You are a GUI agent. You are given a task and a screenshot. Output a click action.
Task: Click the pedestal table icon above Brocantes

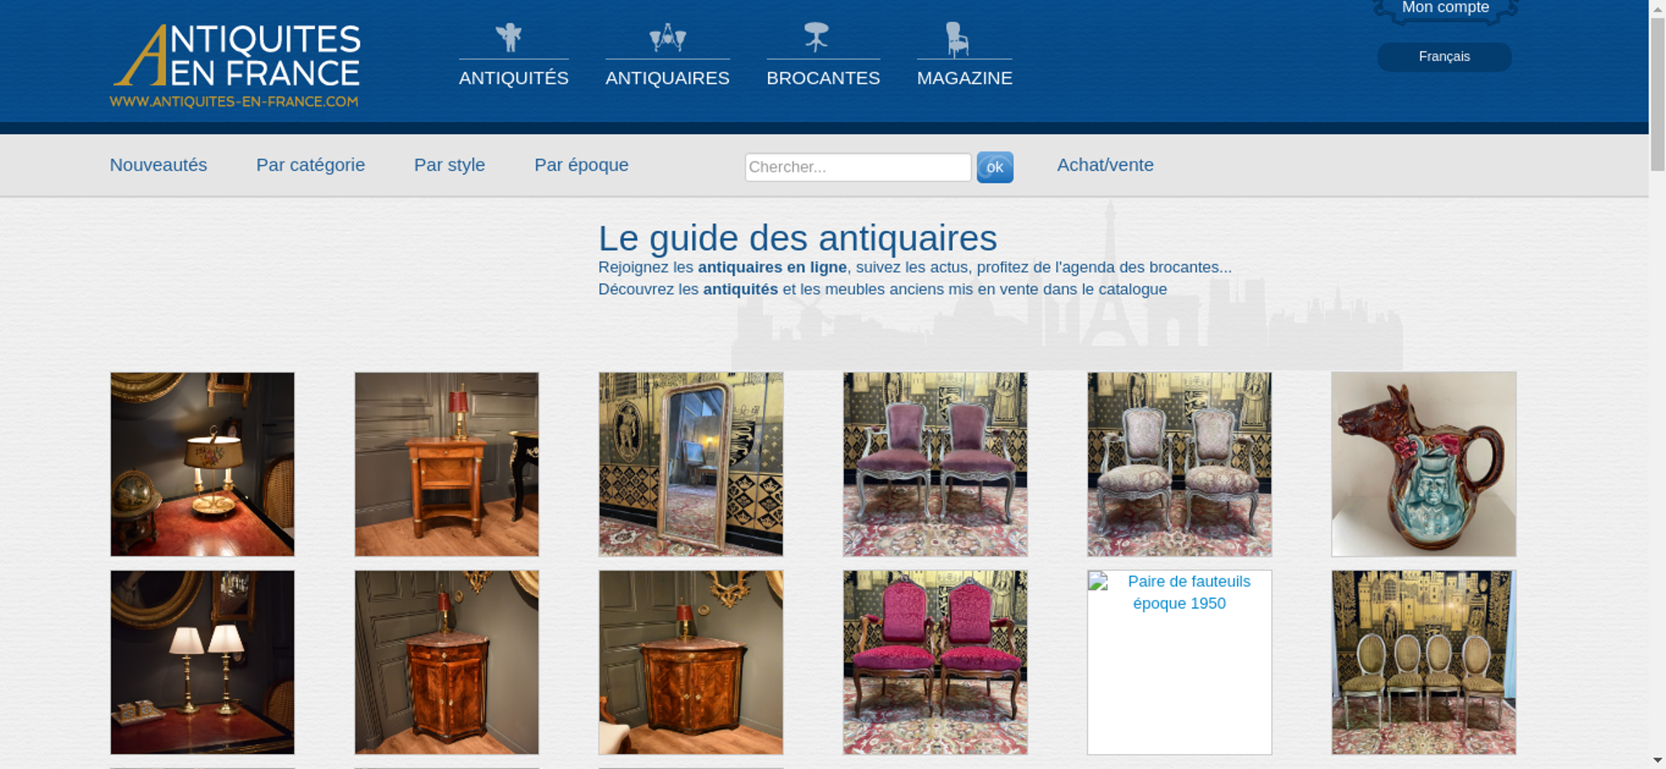816,37
